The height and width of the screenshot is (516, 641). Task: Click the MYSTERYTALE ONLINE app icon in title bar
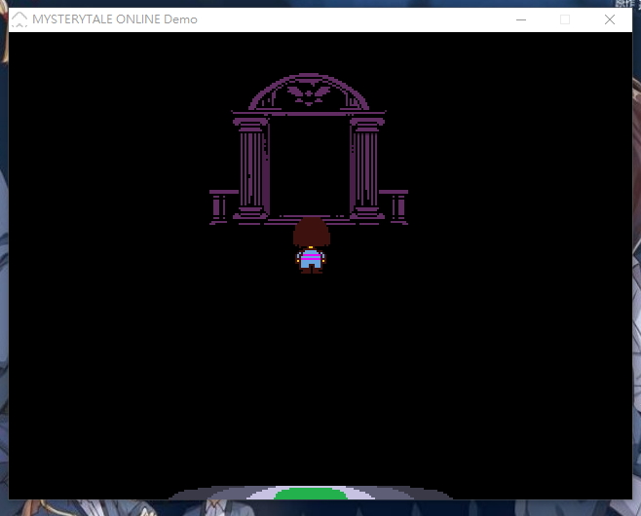(x=19, y=19)
